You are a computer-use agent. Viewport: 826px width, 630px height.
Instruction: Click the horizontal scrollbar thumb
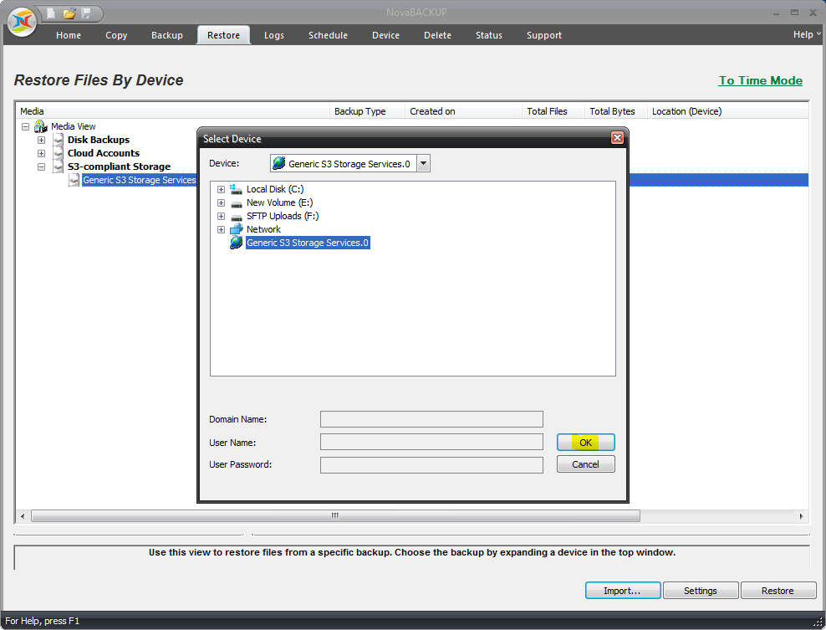(335, 515)
